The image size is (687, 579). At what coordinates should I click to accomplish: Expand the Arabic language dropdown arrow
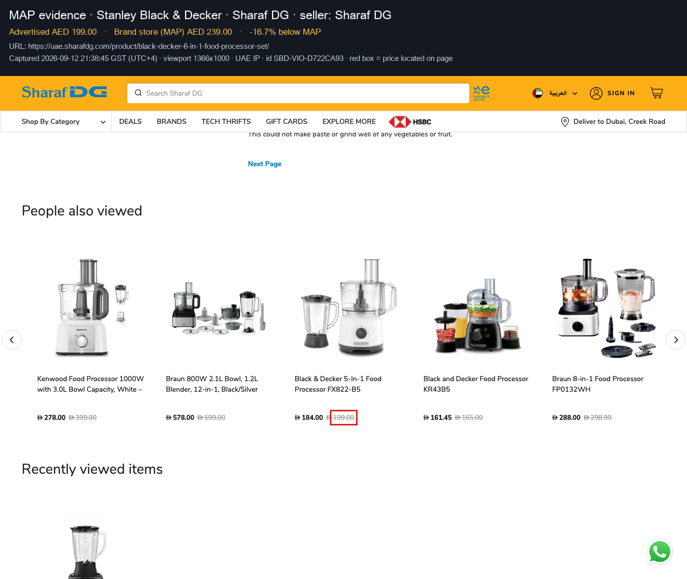point(575,93)
